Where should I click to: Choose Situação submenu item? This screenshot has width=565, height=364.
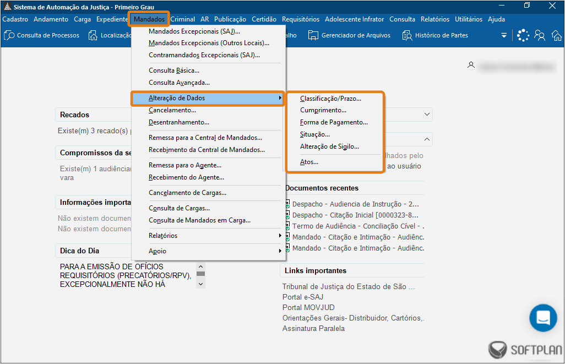[335, 134]
